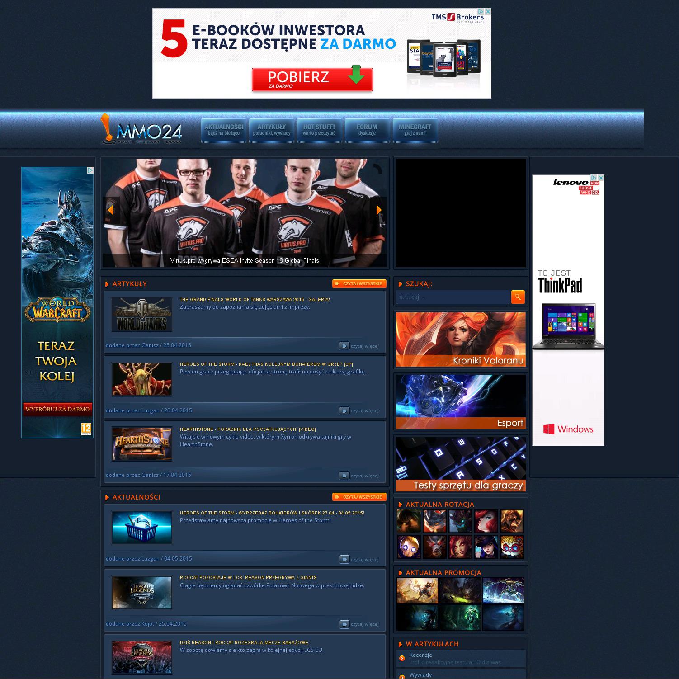Click the orange search magnifier button
679x679 pixels.
tap(518, 297)
